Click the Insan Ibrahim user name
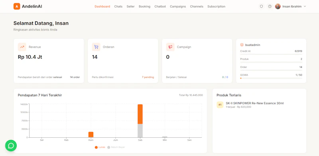Image resolution: width=319 pixels, height=156 pixels. (292, 6)
